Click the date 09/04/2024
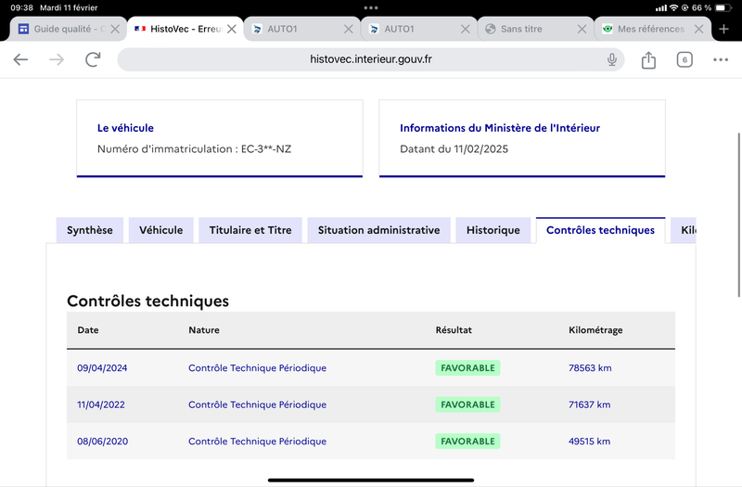The width and height of the screenshot is (742, 487). click(102, 367)
